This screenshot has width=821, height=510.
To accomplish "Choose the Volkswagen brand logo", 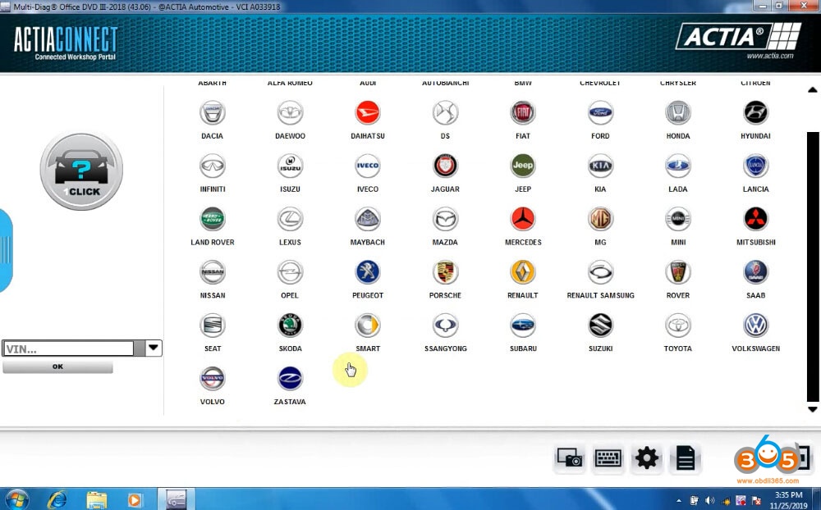I will point(755,326).
